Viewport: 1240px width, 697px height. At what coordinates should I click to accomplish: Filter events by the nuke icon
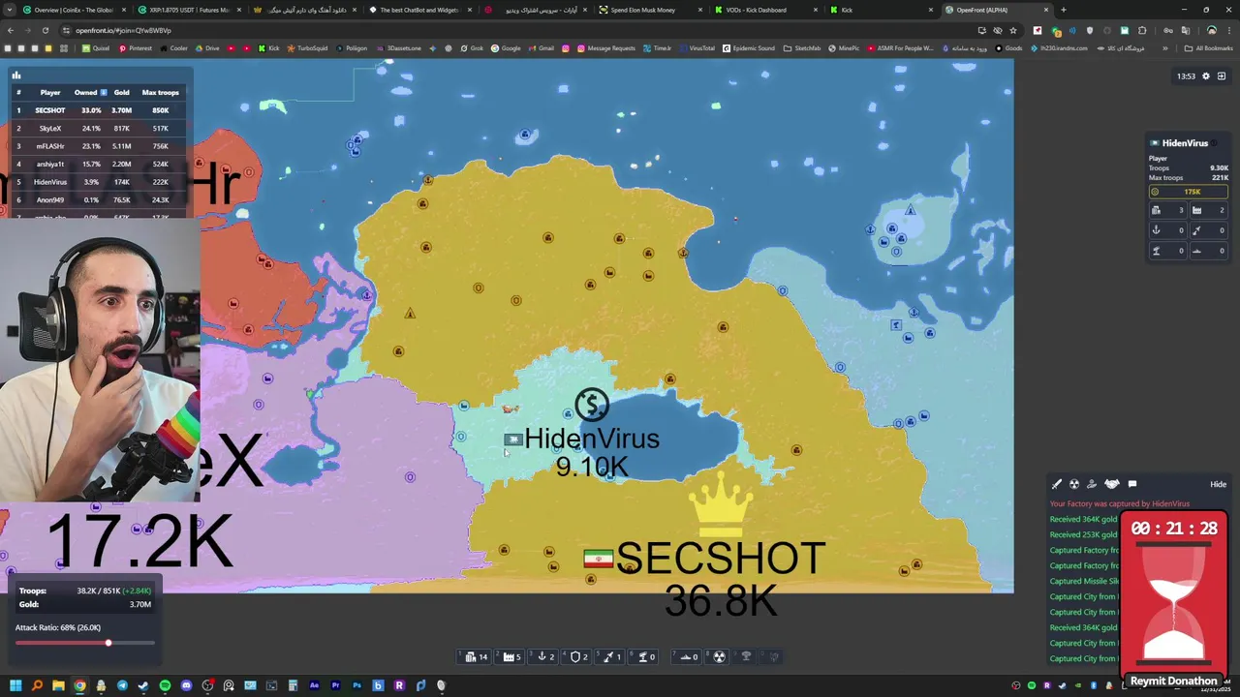pos(1074,484)
